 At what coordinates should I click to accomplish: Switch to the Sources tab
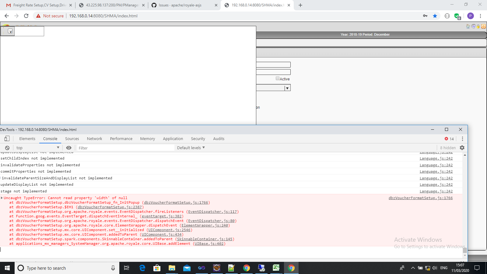point(72,139)
